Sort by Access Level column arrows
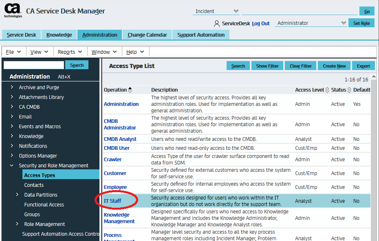 (327, 90)
